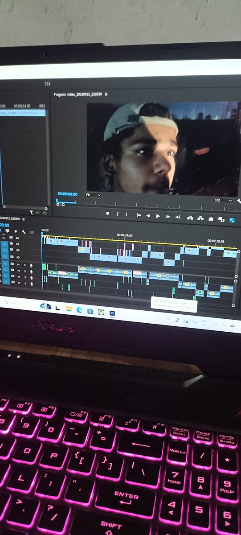Open the 1/2 playback resolution dropdown

223,200
